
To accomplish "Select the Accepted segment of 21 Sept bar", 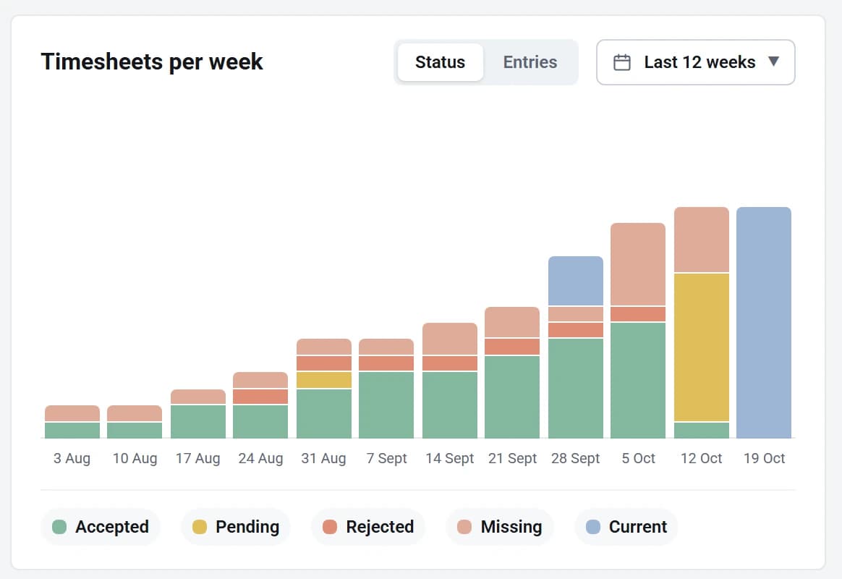I will pyautogui.click(x=512, y=397).
